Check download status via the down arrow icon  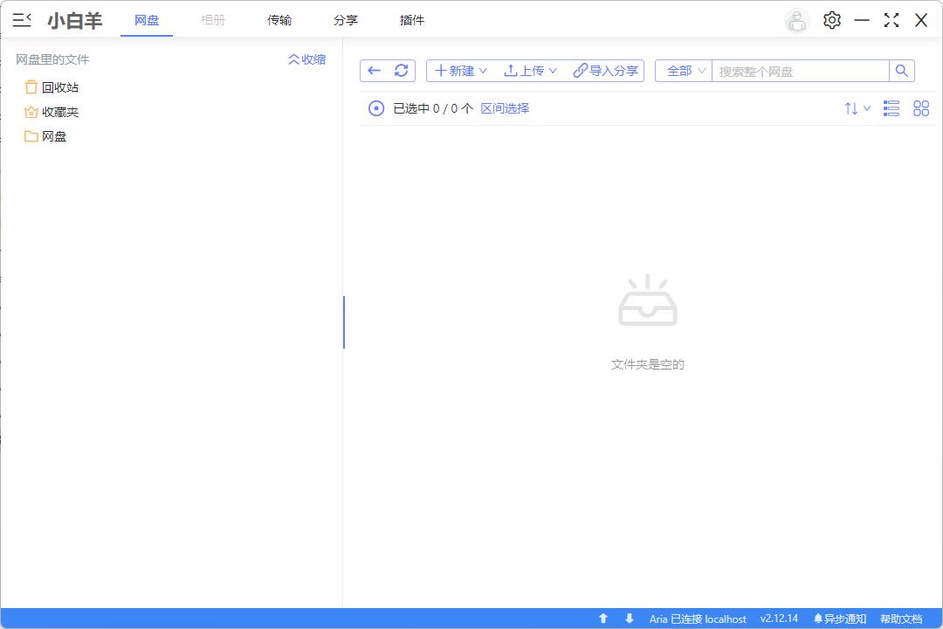(630, 619)
